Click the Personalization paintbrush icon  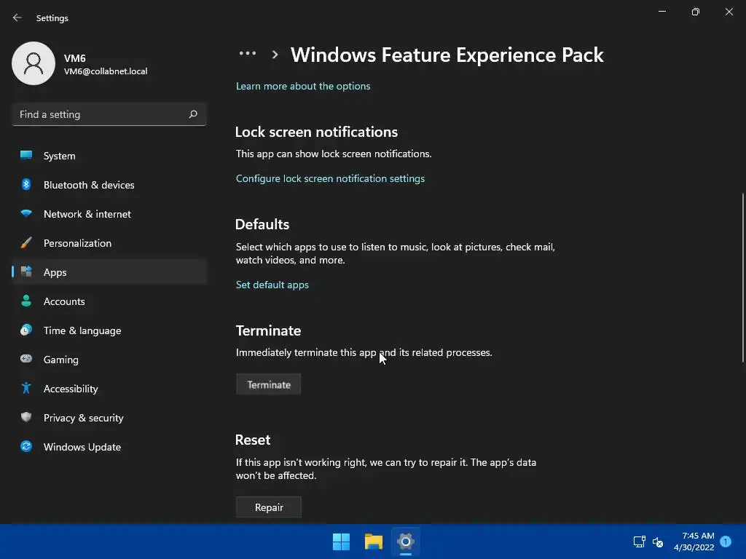click(x=26, y=243)
